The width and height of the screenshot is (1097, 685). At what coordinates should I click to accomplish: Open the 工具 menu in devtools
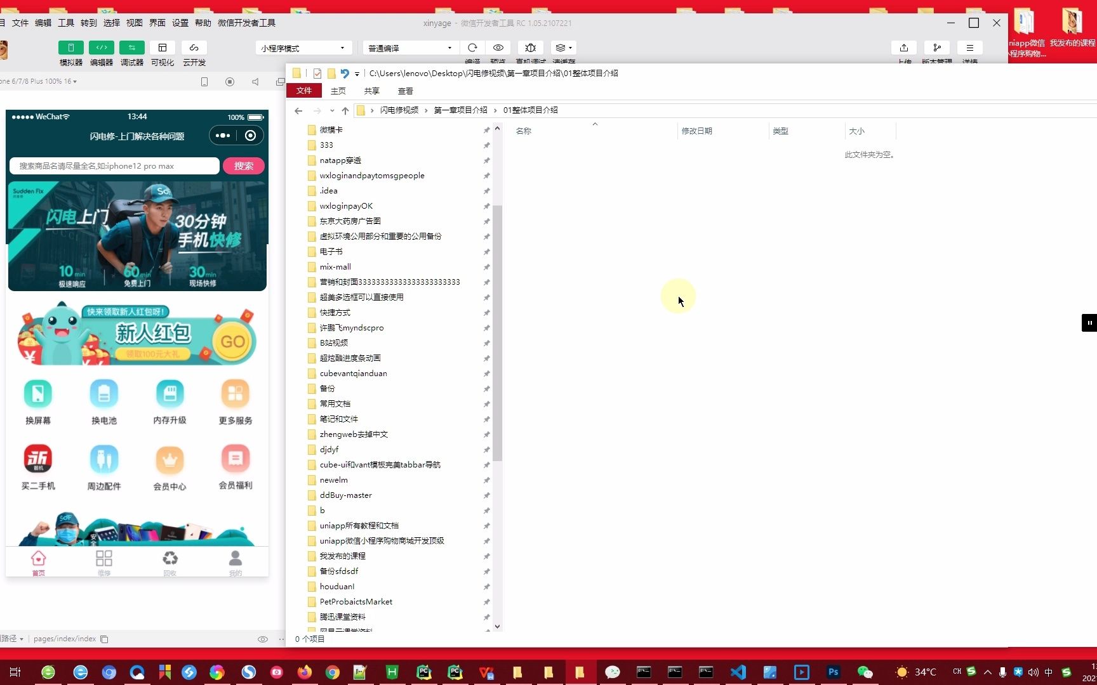pyautogui.click(x=66, y=23)
